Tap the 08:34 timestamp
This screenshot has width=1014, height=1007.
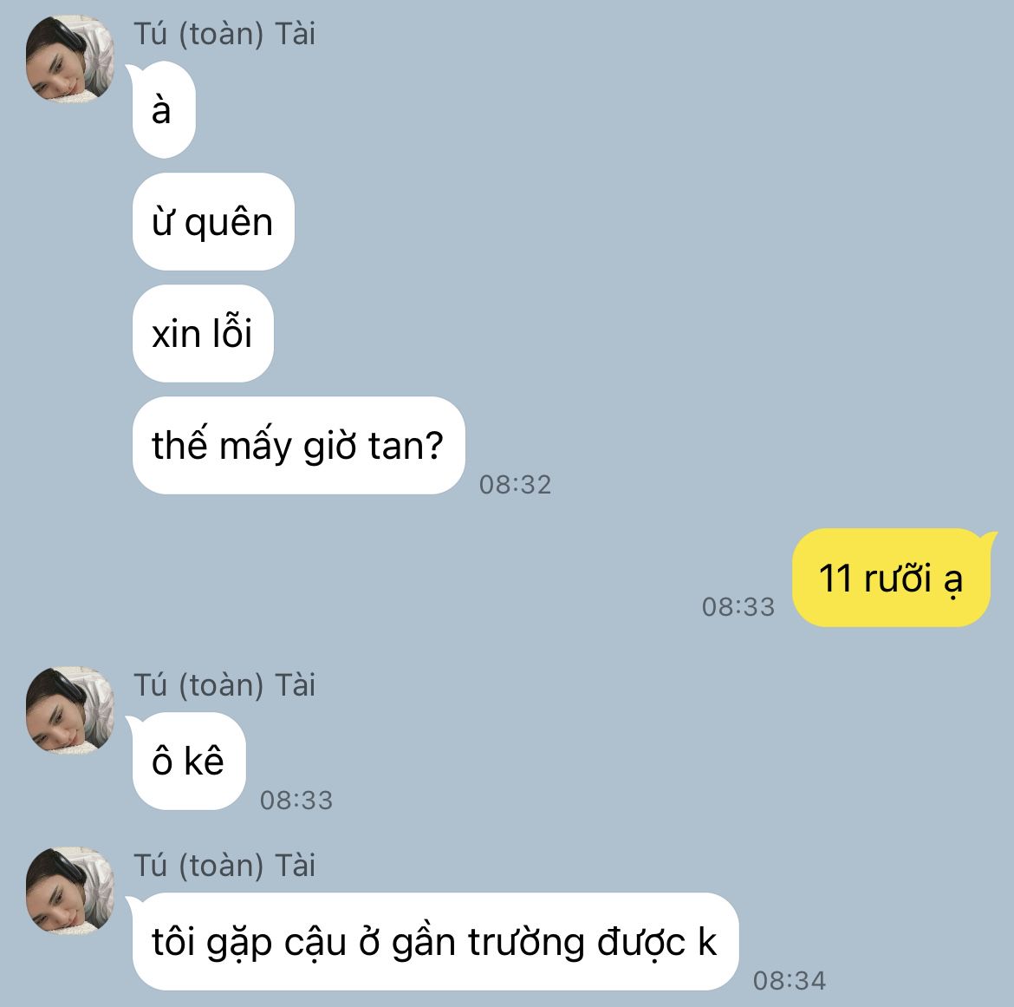pyautogui.click(x=790, y=980)
